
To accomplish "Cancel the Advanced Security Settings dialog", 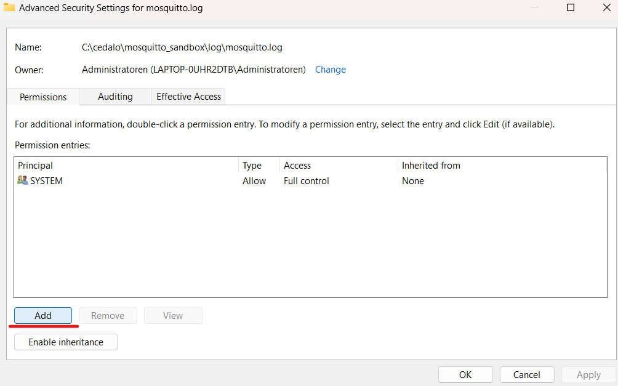I will (x=527, y=374).
